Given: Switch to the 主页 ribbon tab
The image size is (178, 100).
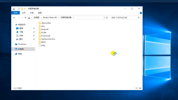Looking at the screenshot, I should [x=24, y=13].
